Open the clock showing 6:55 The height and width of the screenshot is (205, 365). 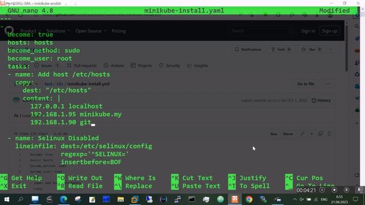(339, 199)
